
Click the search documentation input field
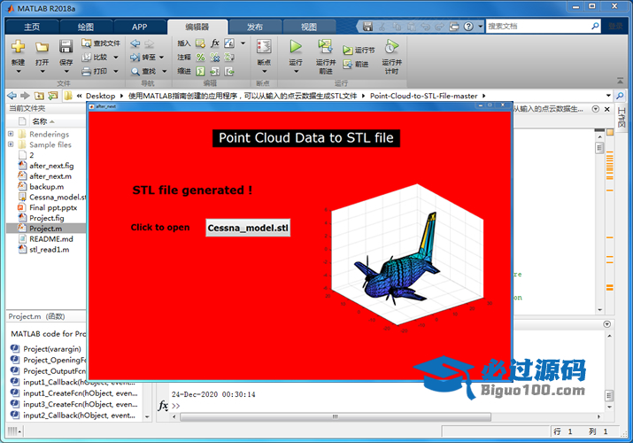(x=537, y=27)
